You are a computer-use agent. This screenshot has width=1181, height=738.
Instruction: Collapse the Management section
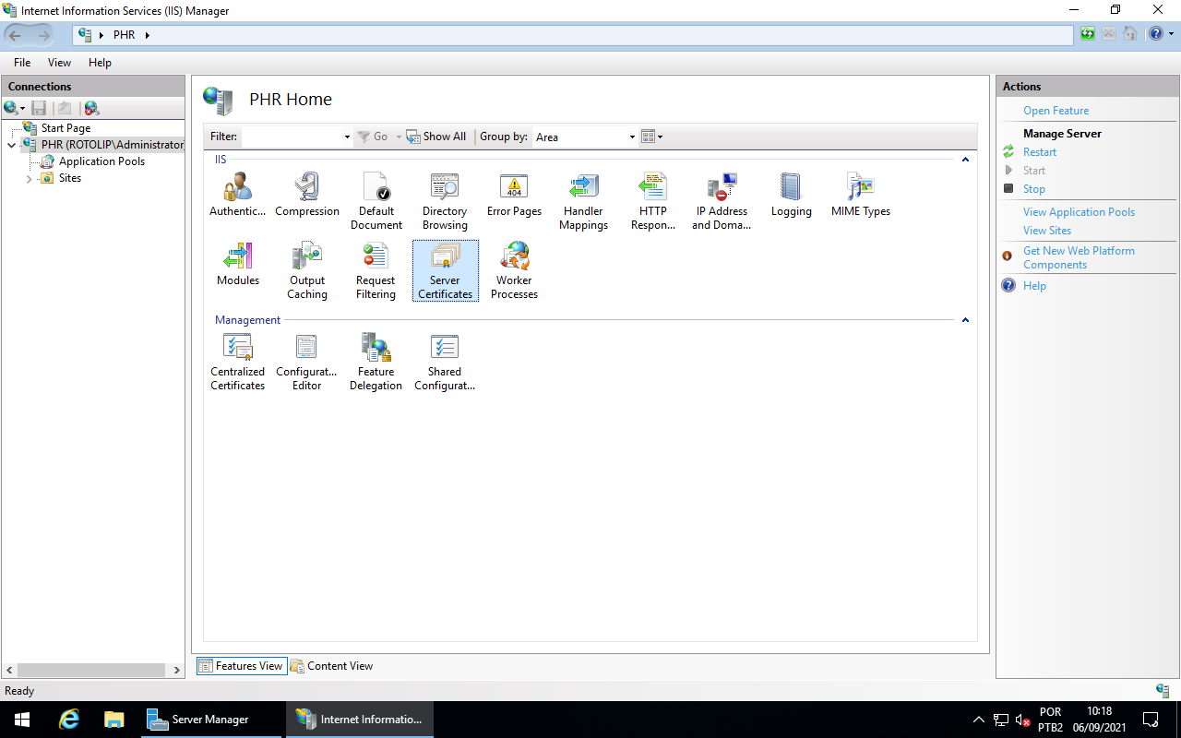pos(965,320)
